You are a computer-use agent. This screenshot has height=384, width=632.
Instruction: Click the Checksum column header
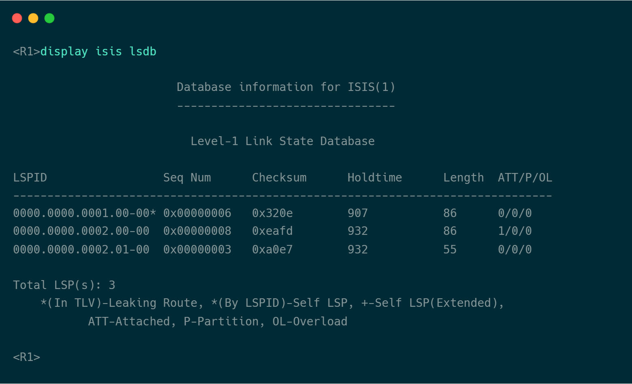pos(279,178)
